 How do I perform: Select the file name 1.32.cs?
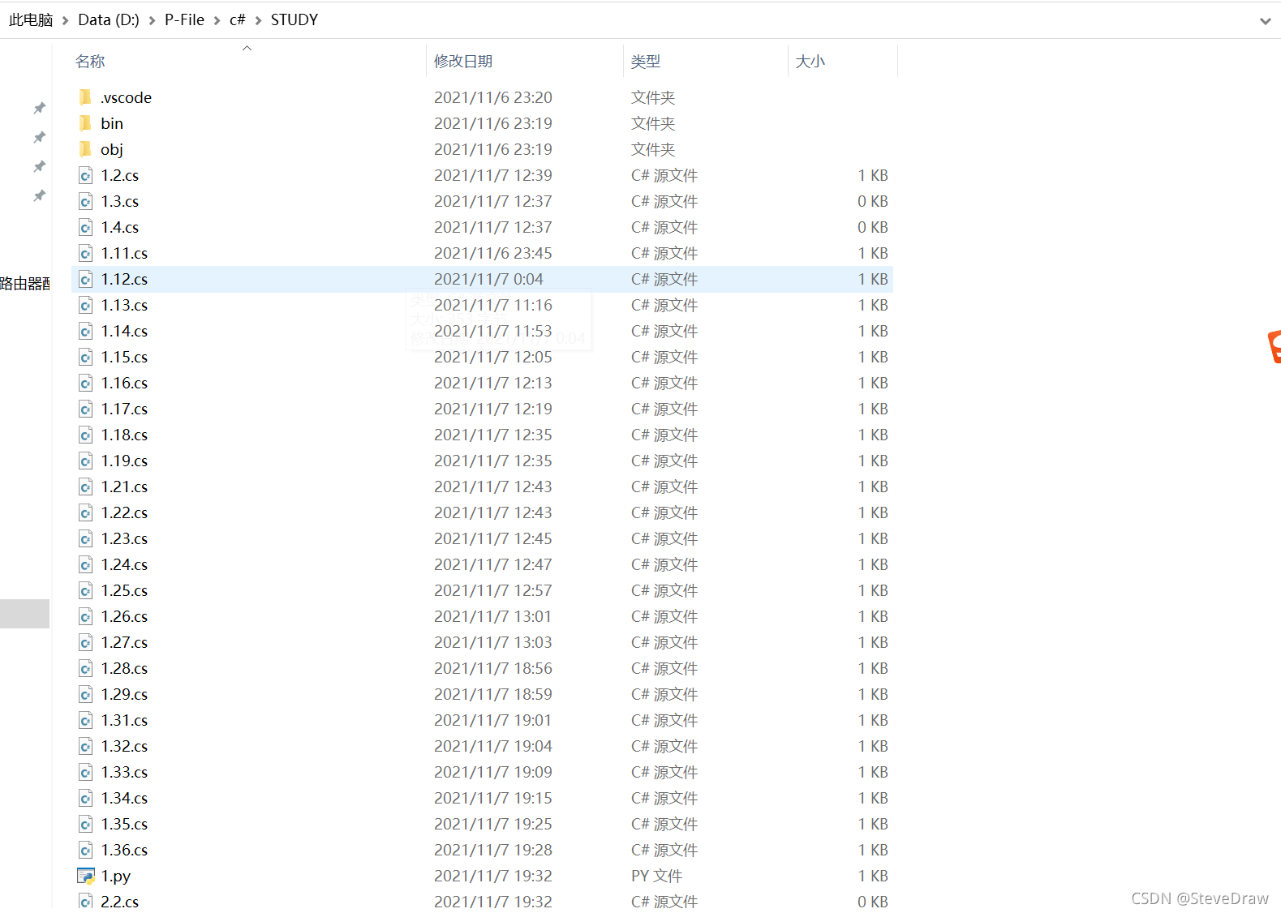pos(124,746)
